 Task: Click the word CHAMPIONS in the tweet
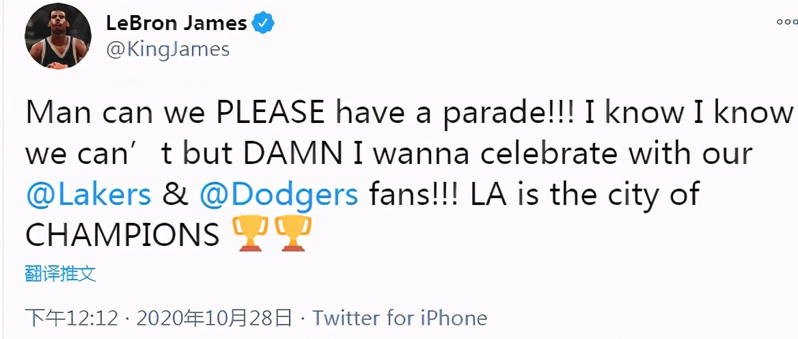click(x=123, y=235)
